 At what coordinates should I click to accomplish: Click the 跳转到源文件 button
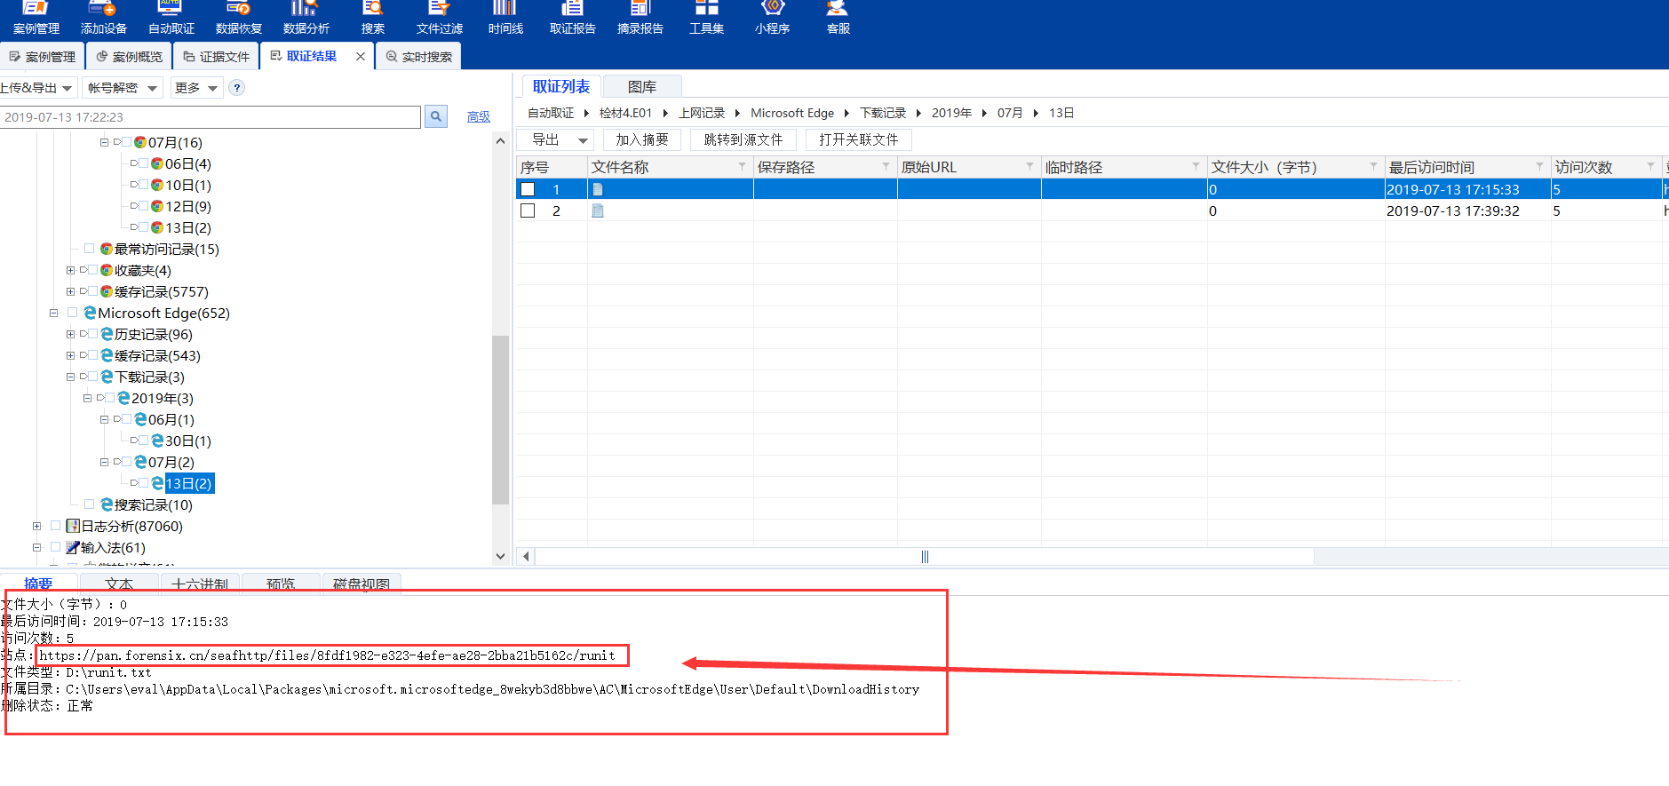(743, 139)
